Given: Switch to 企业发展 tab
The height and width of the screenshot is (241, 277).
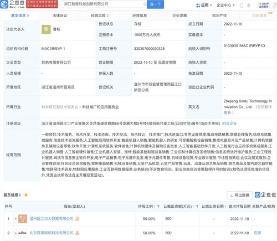Looking at the screenshot, I should [x=179, y=16].
